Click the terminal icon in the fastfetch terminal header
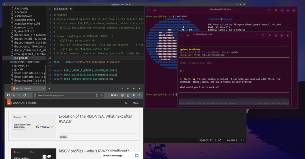 [149, 10]
